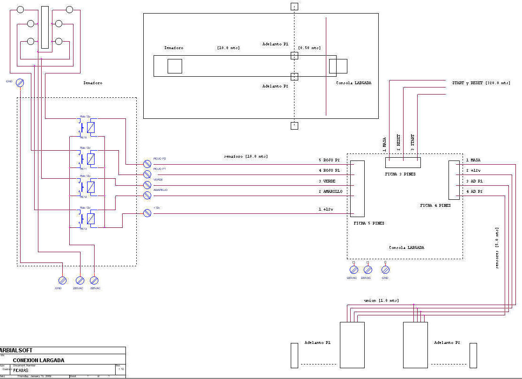Select the RE13 relay symbol
Screen dimensions: 522x379
pos(91,219)
